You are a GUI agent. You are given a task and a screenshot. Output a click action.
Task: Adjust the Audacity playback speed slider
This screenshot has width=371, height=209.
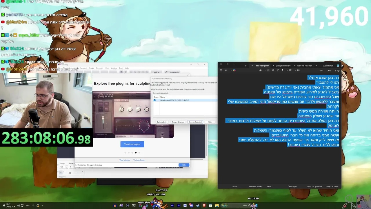(x=70, y=173)
